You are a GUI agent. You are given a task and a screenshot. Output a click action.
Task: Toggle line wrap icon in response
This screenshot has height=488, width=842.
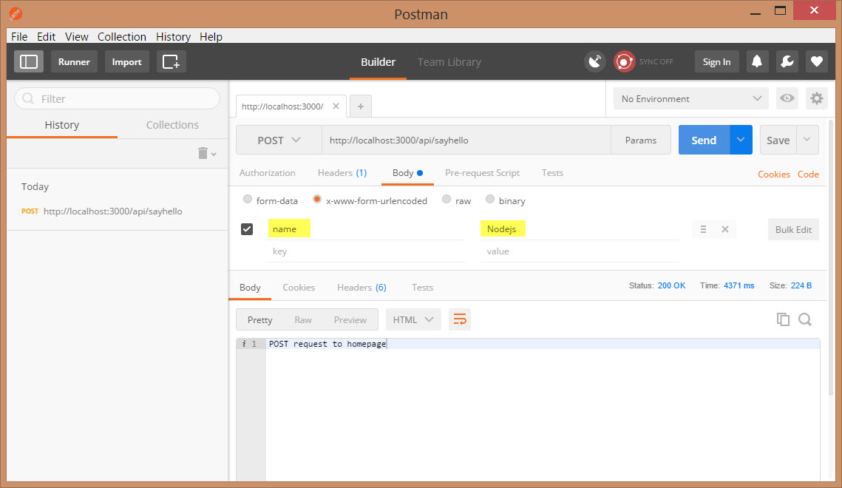460,319
